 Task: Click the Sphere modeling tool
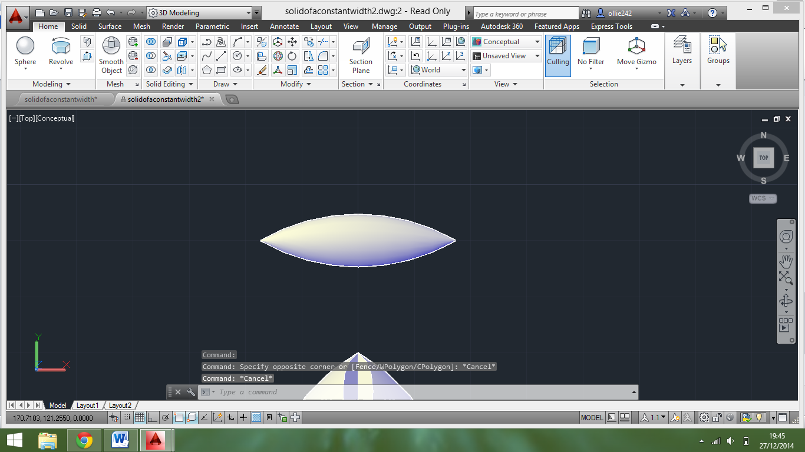pos(25,51)
